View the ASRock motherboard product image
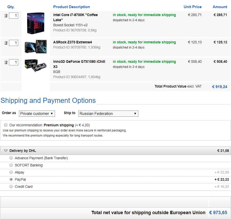Image resolution: width=231 pixels, height=219 pixels. [x=36, y=47]
